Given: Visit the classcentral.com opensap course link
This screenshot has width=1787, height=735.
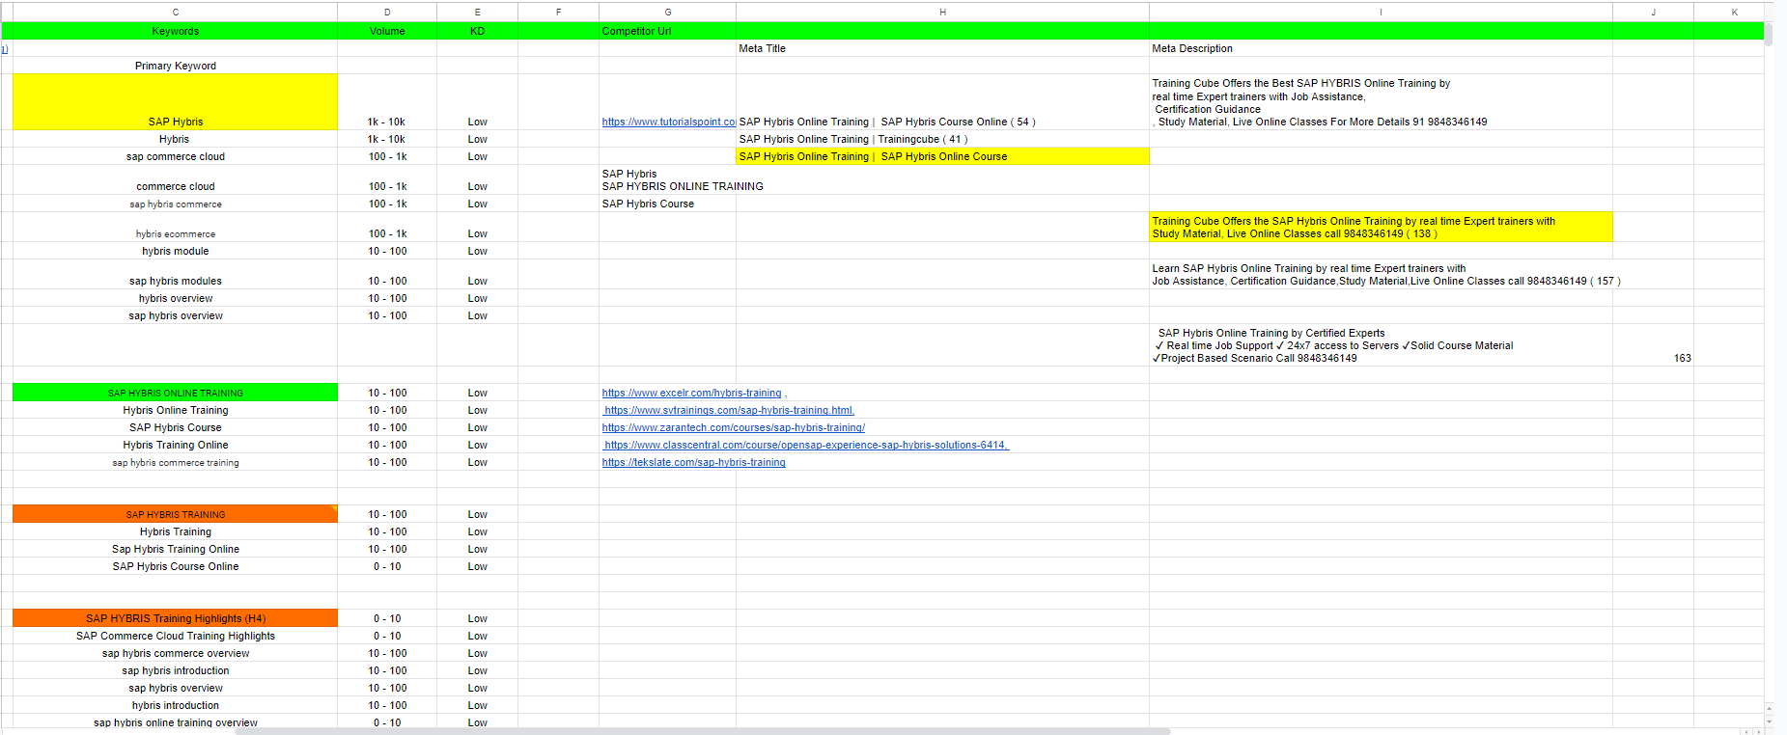Looking at the screenshot, I should tap(805, 446).
